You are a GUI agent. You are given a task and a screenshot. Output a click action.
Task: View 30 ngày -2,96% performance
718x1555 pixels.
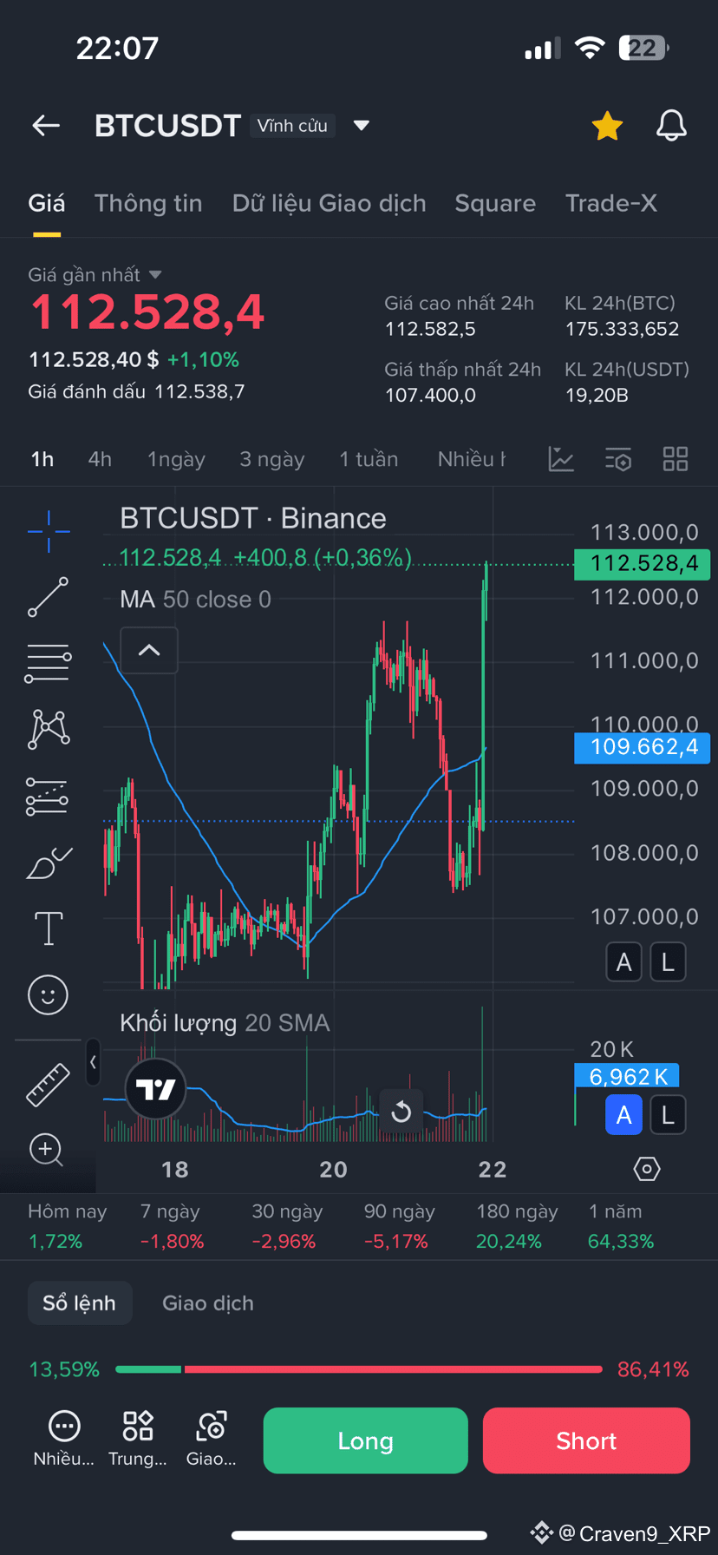[286, 1226]
